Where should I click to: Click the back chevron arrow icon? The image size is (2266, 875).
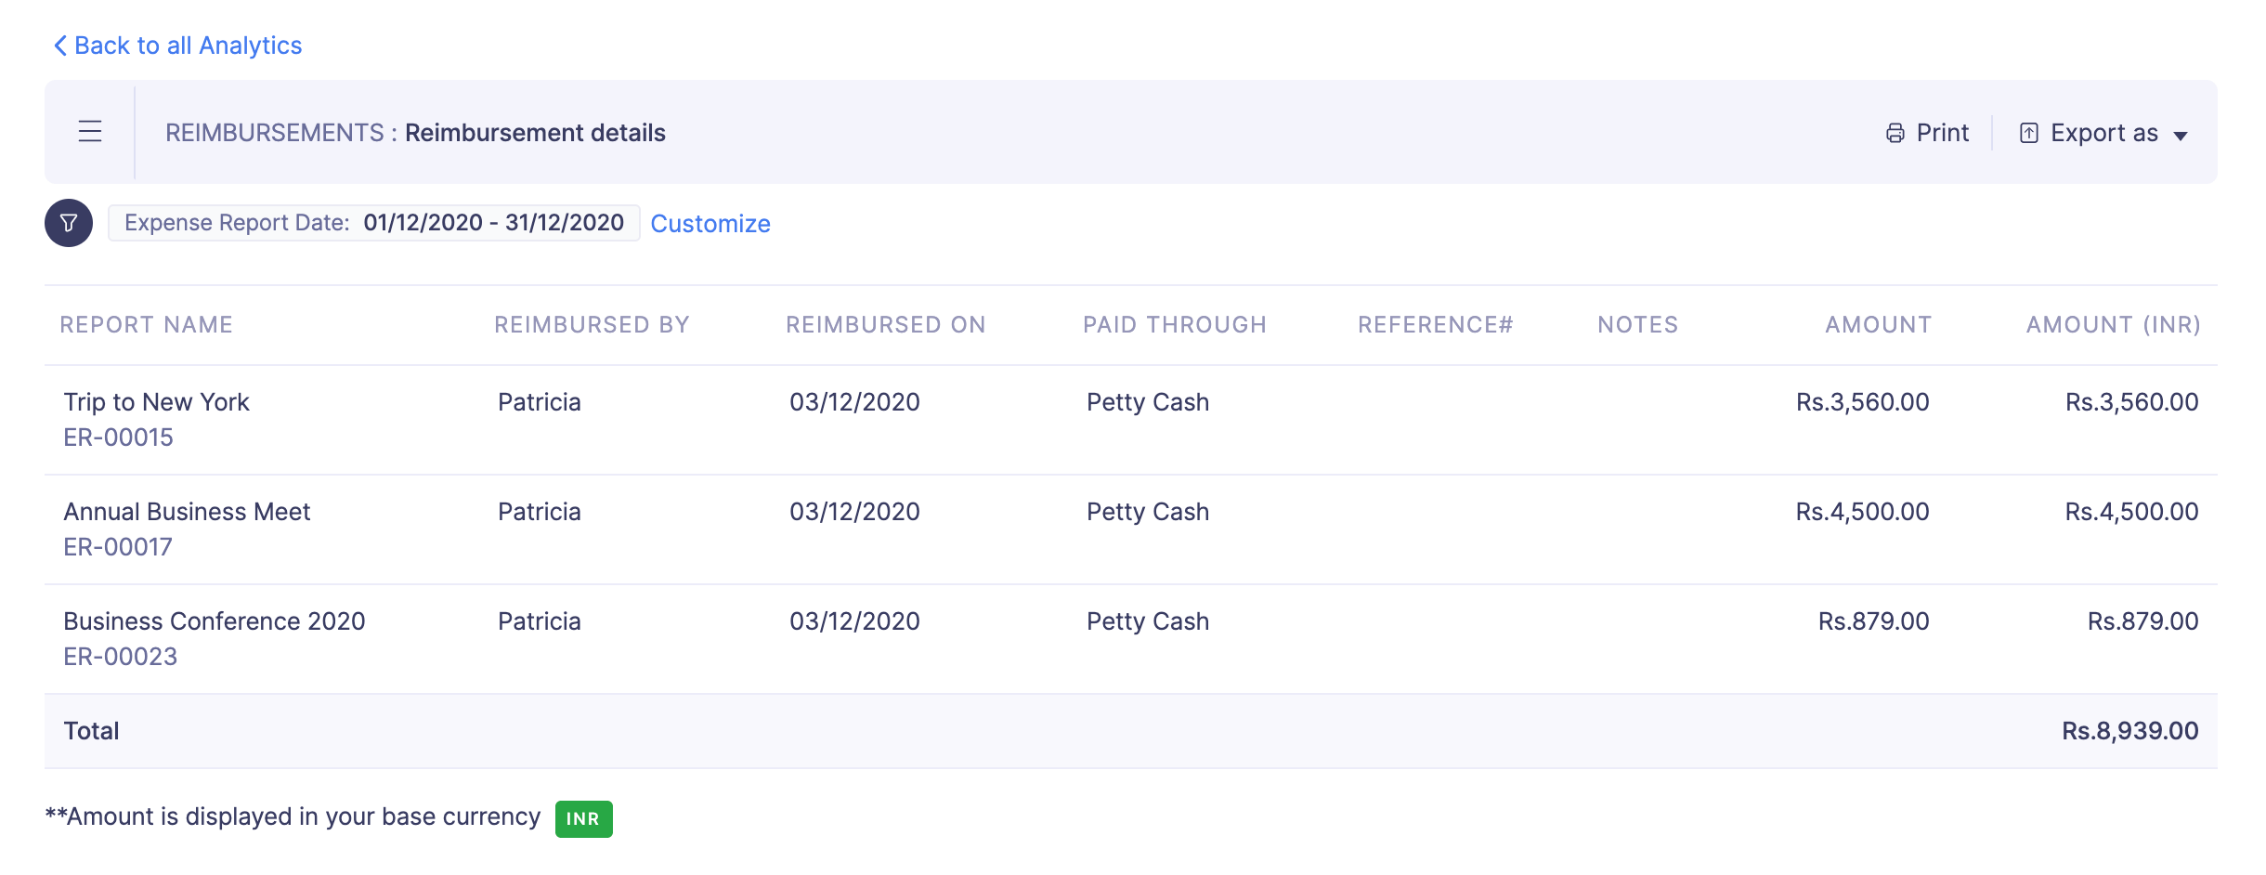[60, 46]
